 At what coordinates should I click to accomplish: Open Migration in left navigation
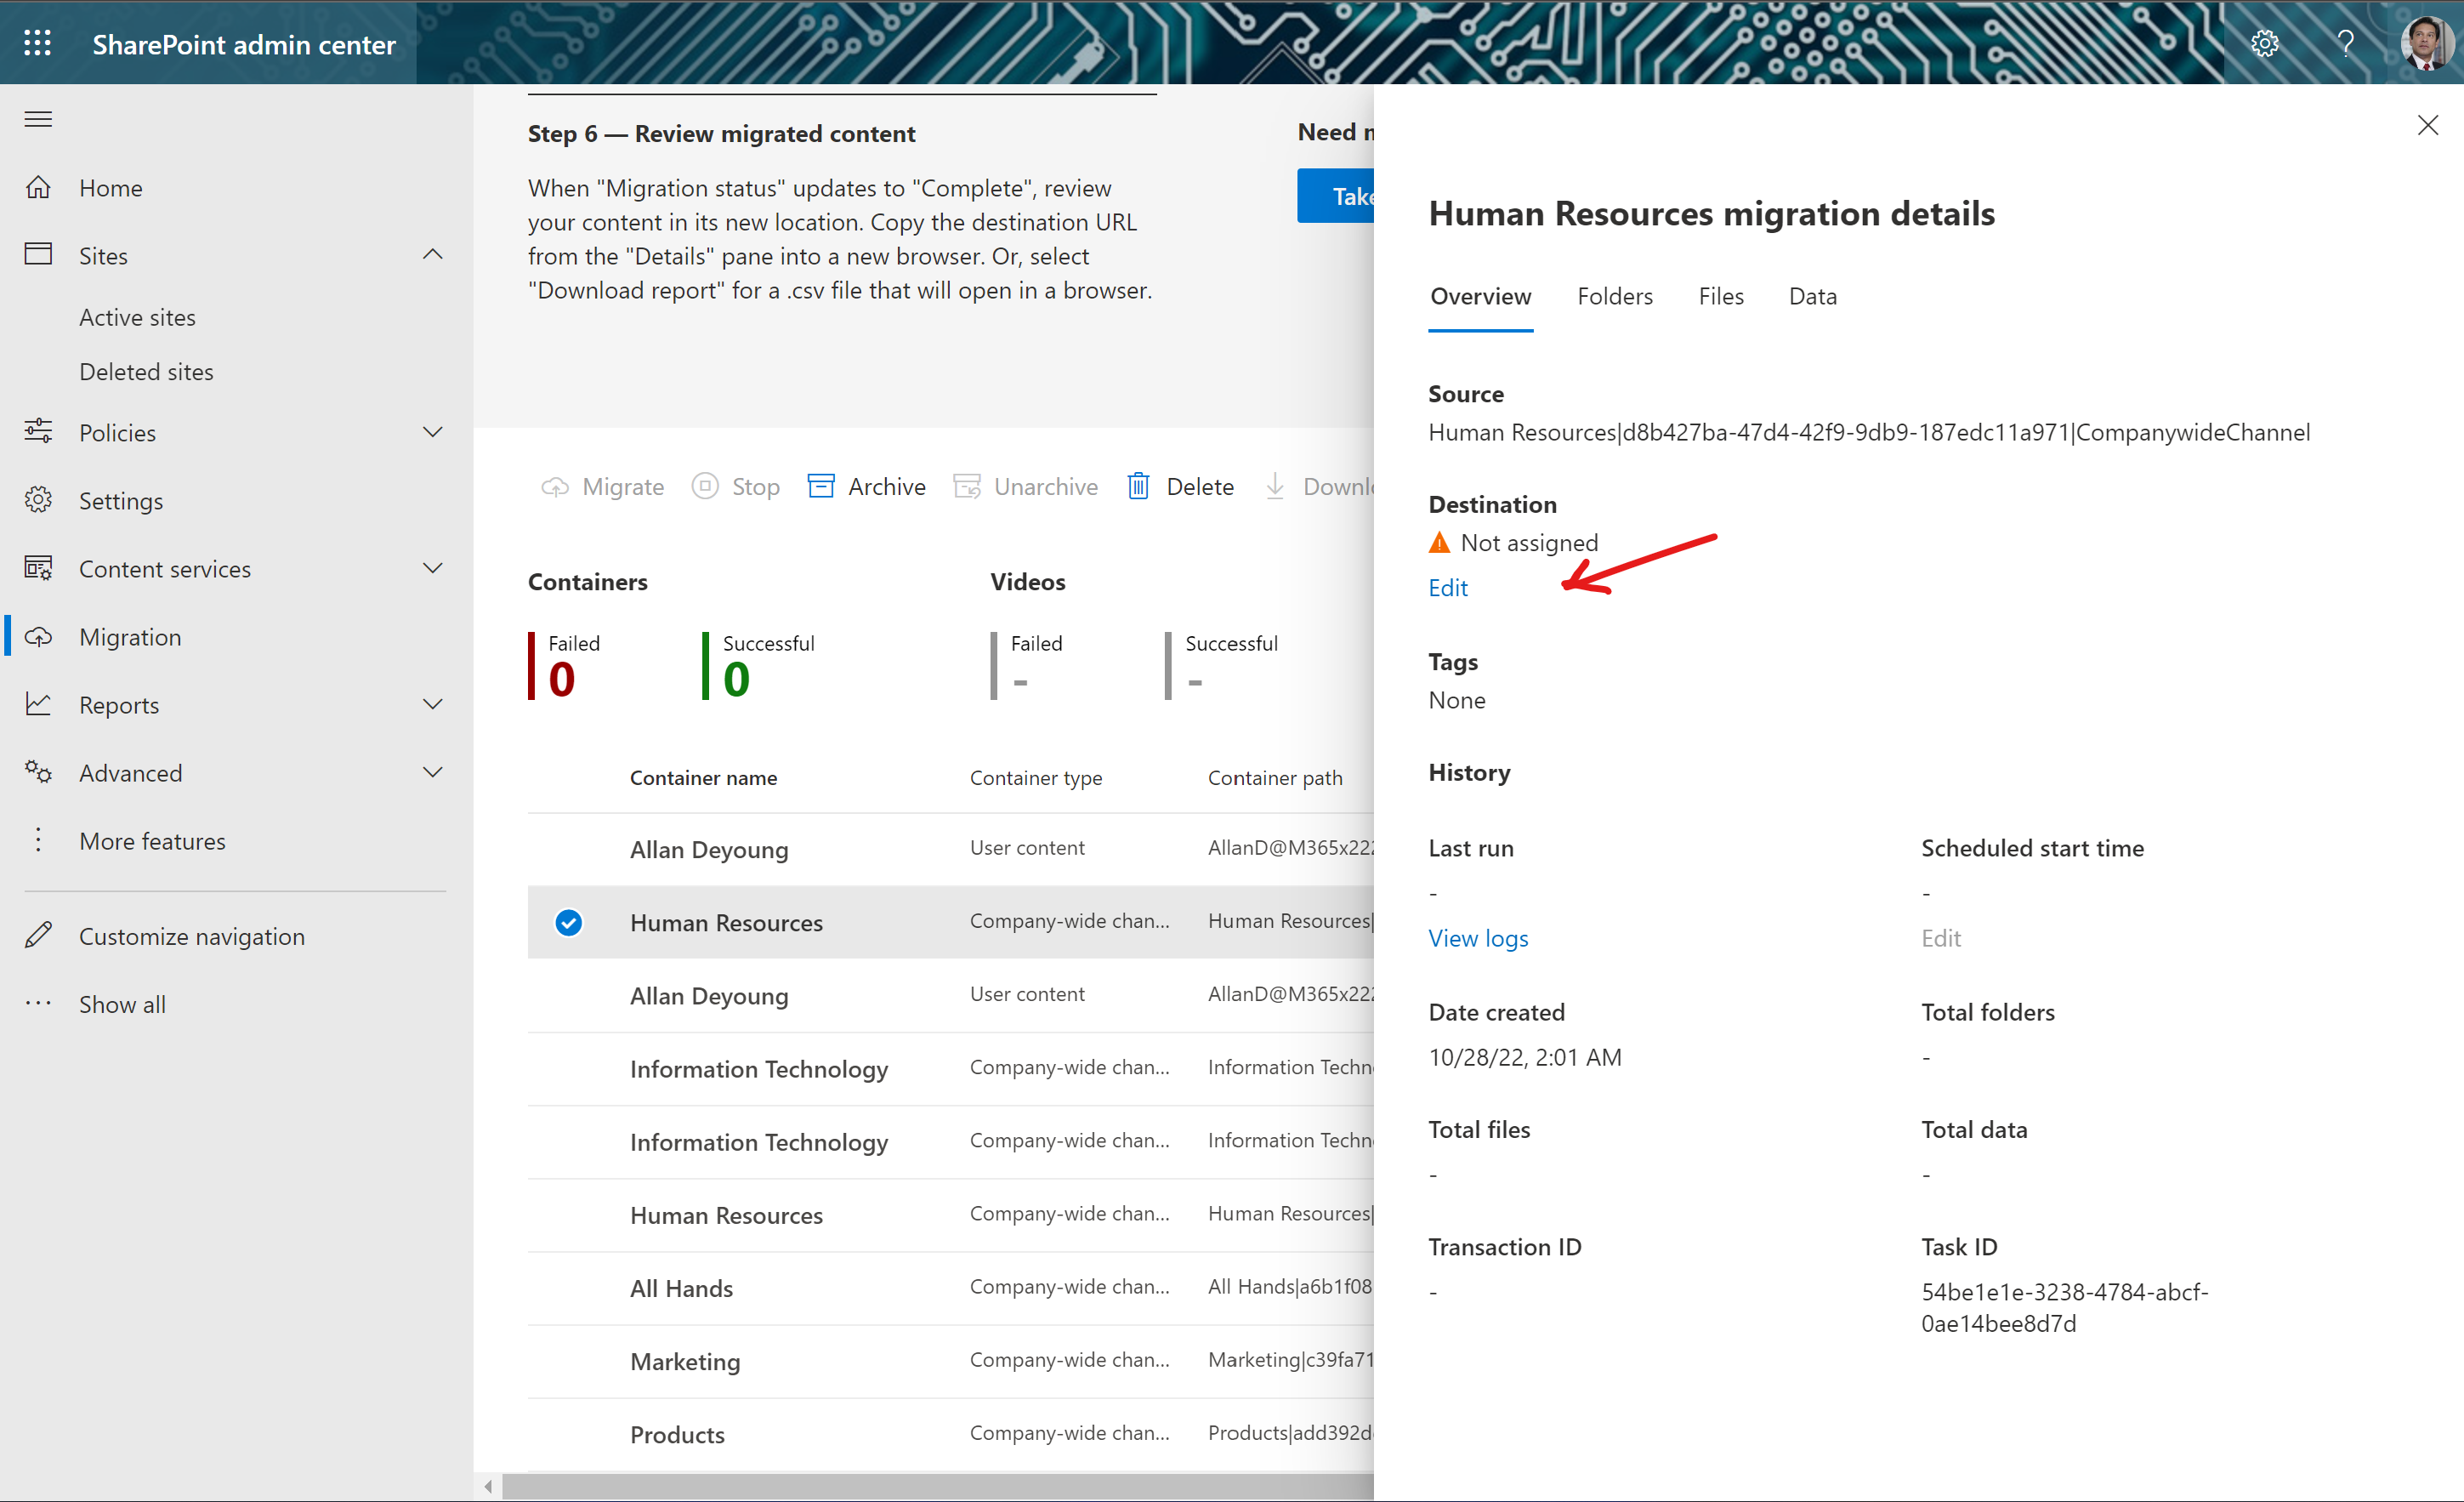(x=130, y=637)
